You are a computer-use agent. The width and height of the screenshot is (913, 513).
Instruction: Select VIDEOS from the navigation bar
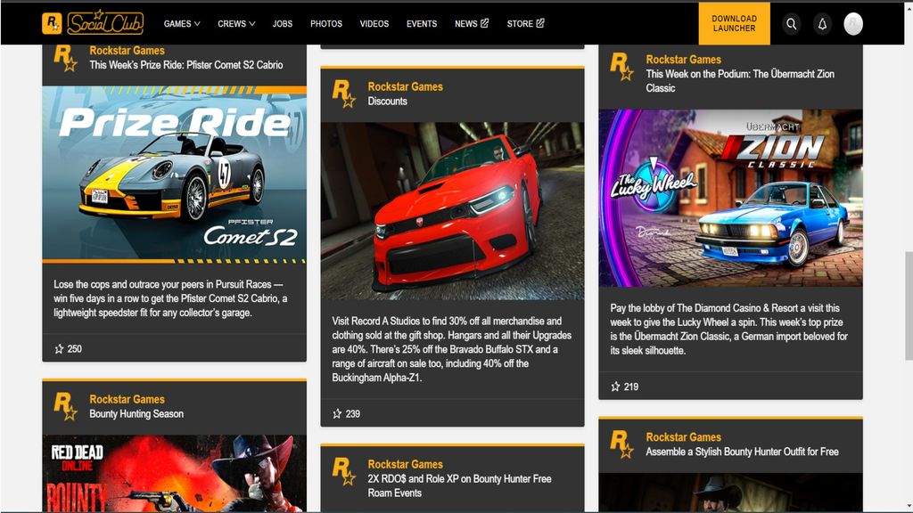pos(374,24)
